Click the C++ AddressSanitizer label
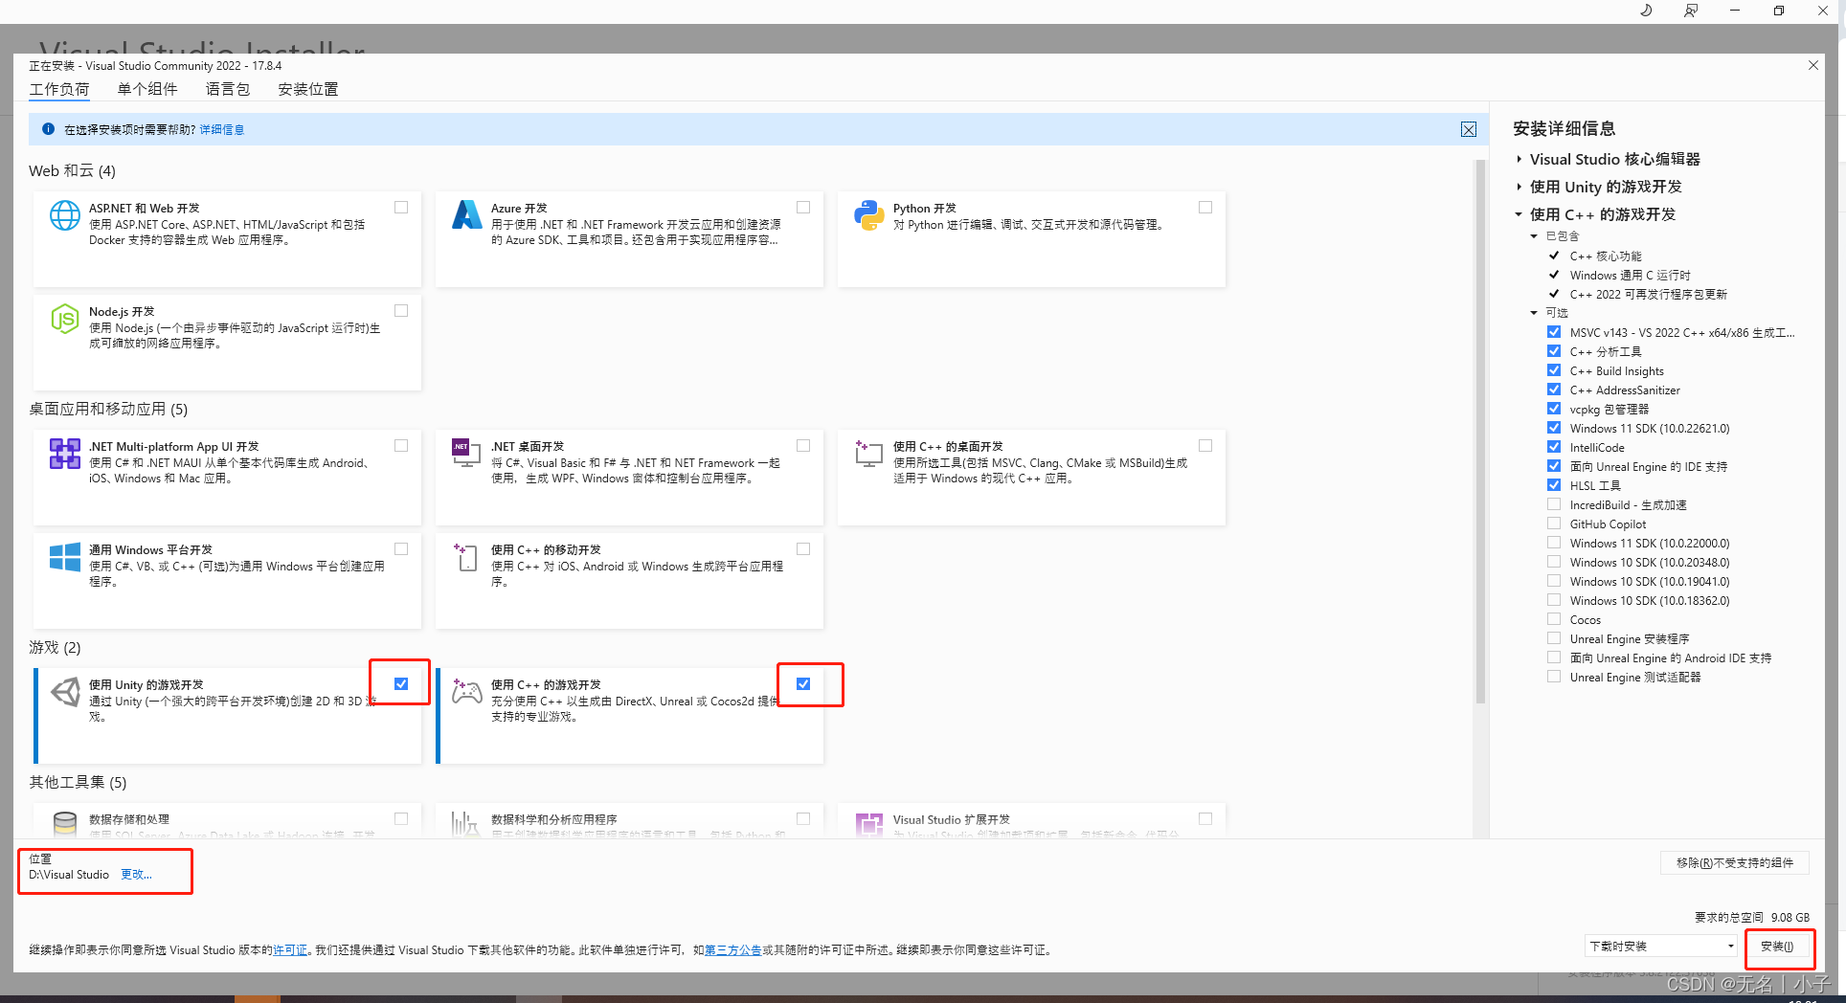Image resolution: width=1846 pixels, height=1003 pixels. point(1625,390)
